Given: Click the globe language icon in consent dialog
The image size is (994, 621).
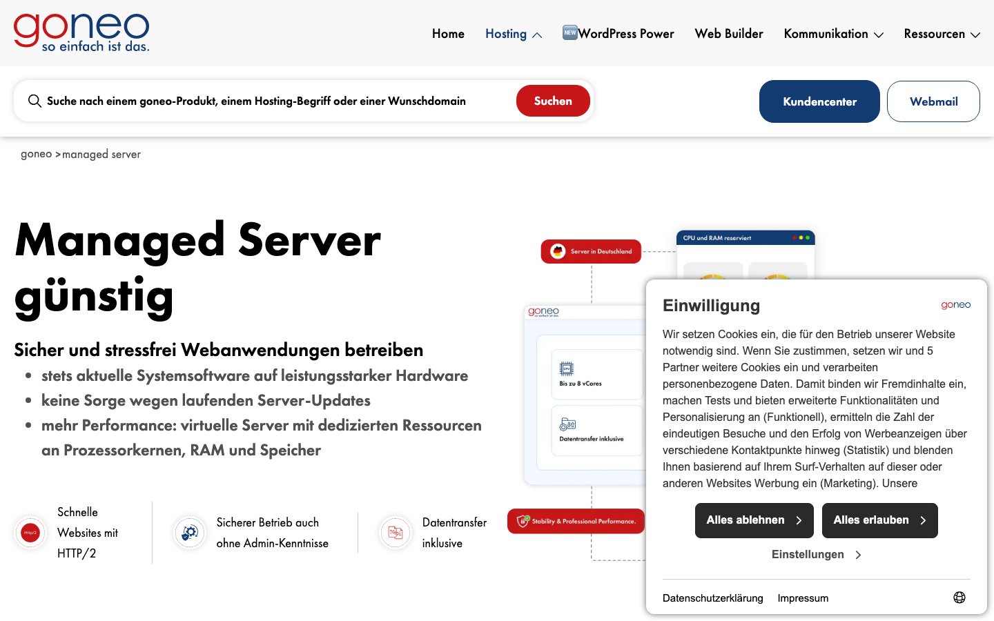Looking at the screenshot, I should tap(959, 598).
